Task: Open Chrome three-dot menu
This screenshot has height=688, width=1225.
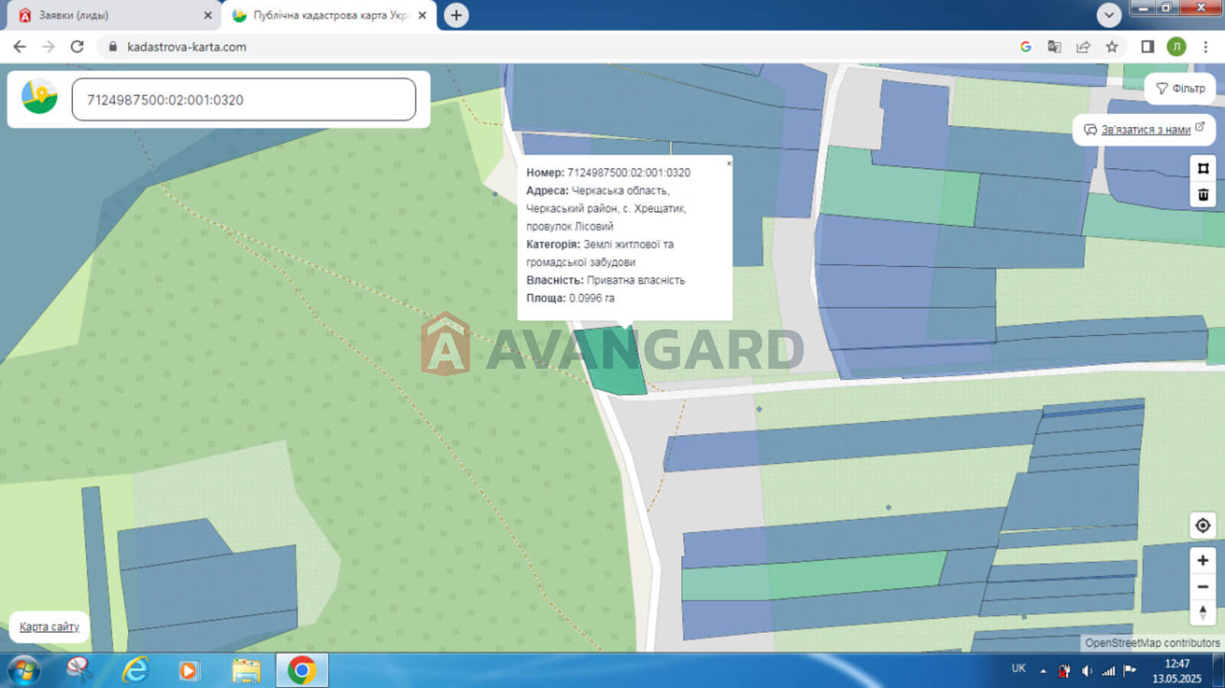Action: tap(1205, 47)
